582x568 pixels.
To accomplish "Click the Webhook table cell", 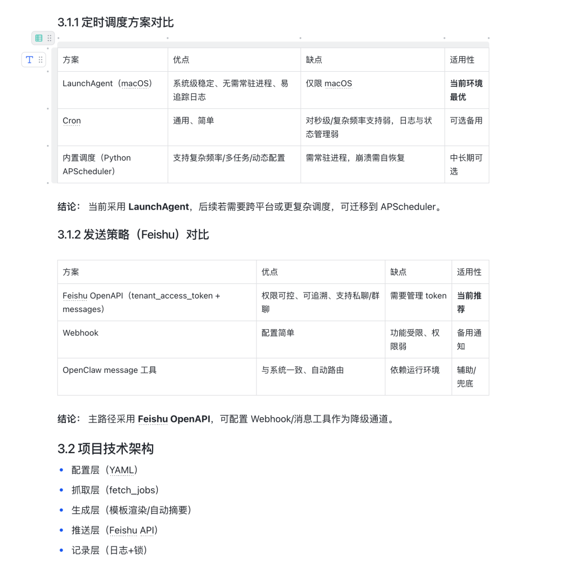I will (x=157, y=340).
